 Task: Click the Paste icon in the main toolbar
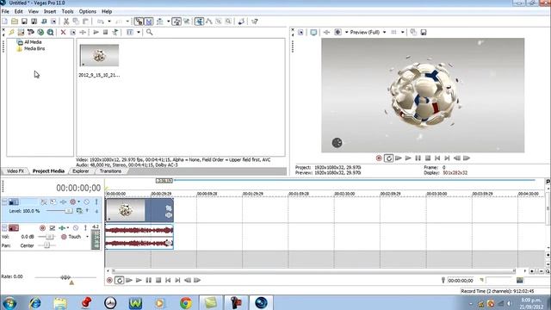85,22
